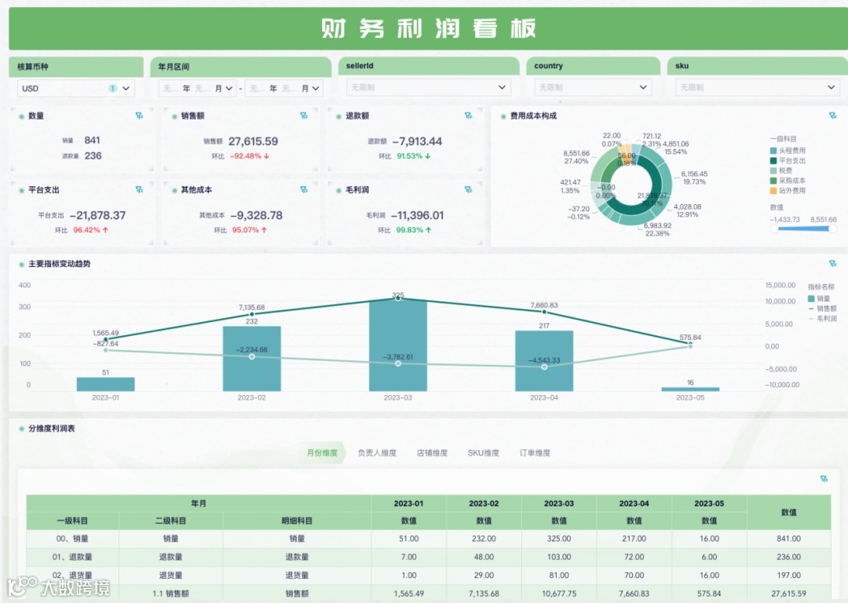Click the funnel icon on 销售额 card
This screenshot has width=848, height=603.
pyautogui.click(x=302, y=115)
